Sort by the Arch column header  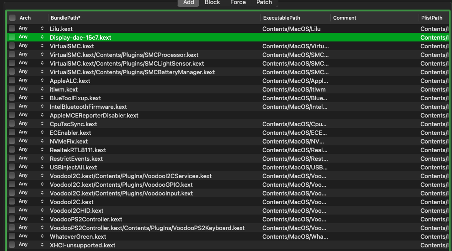pyautogui.click(x=25, y=18)
